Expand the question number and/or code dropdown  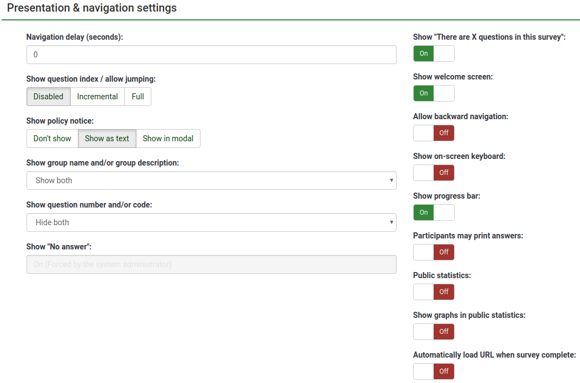click(211, 222)
